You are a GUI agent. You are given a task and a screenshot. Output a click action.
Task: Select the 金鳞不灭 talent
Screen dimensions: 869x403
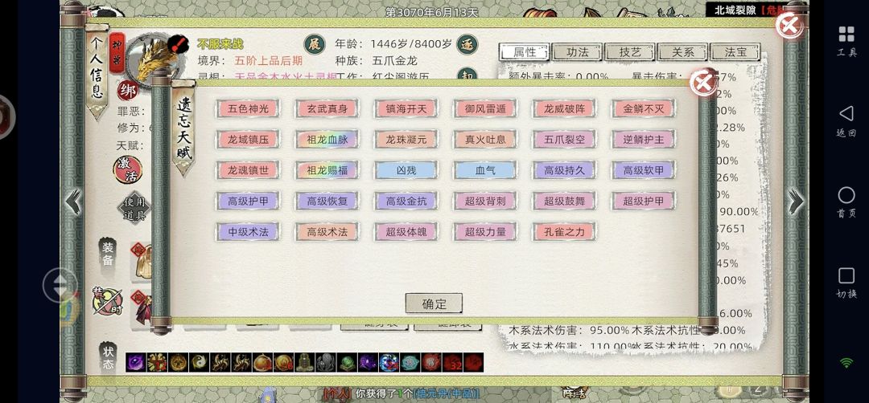(x=644, y=108)
